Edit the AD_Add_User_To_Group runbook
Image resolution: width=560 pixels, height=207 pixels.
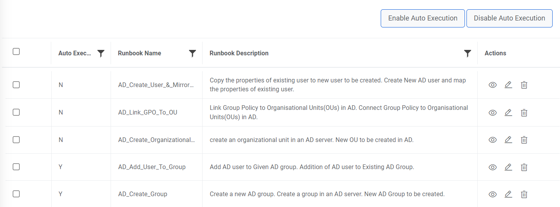[x=508, y=167]
